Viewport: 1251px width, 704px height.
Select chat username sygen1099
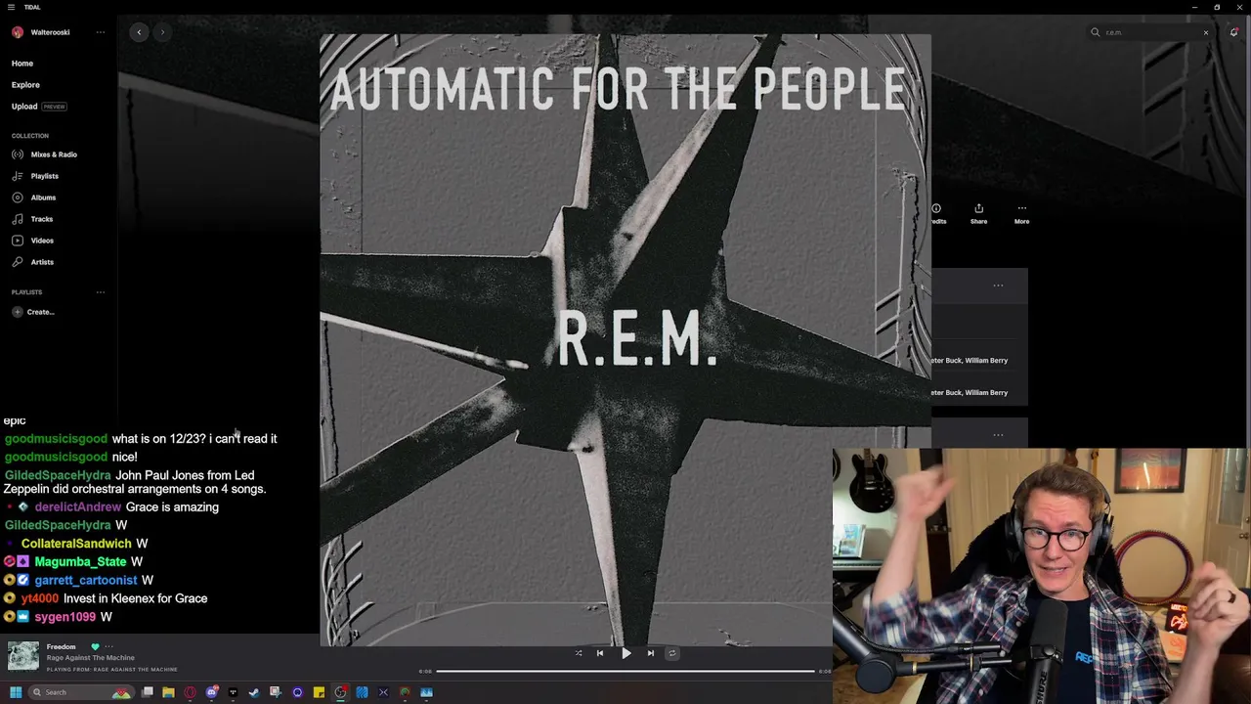click(65, 617)
